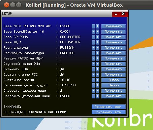This screenshot has width=153, height=130.
Task: Click Выбор for system time
Action: [x=114, y=80]
